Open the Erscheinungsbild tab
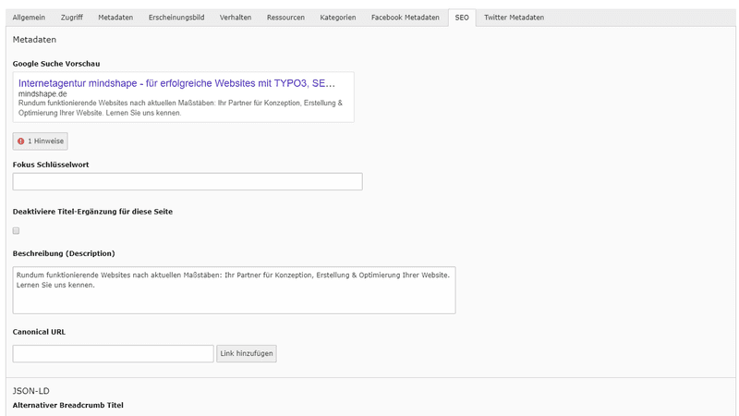Viewport: 739px width, 416px height. [x=176, y=18]
